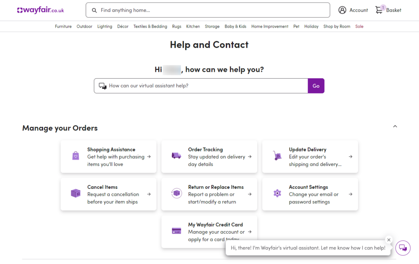The width and height of the screenshot is (419, 264).
Task: Open the Sale section
Action: pos(359,26)
